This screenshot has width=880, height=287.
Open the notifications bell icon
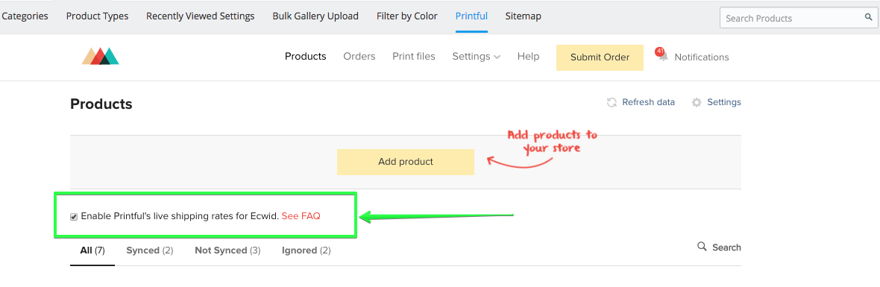point(664,57)
